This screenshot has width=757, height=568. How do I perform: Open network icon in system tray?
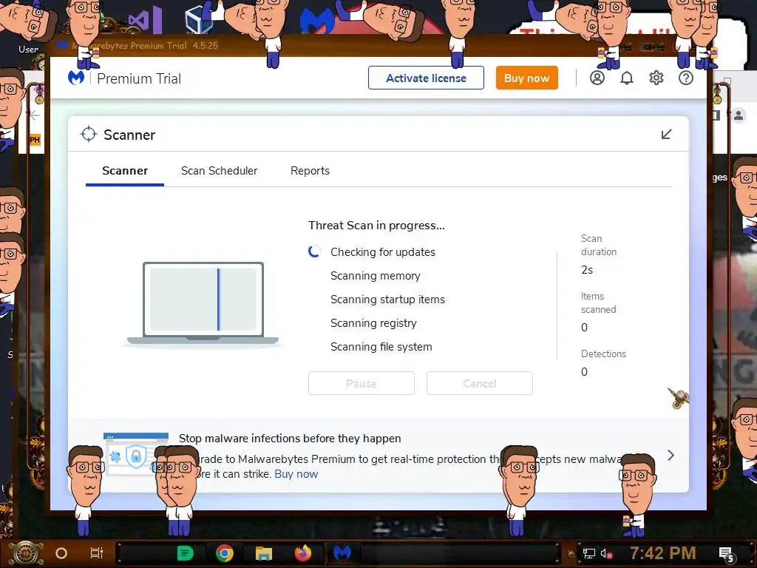(x=589, y=553)
